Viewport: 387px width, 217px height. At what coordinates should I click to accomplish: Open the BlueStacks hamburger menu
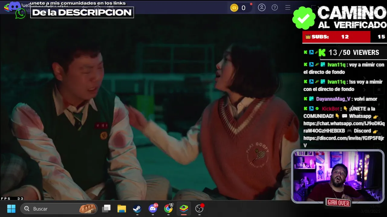(288, 8)
